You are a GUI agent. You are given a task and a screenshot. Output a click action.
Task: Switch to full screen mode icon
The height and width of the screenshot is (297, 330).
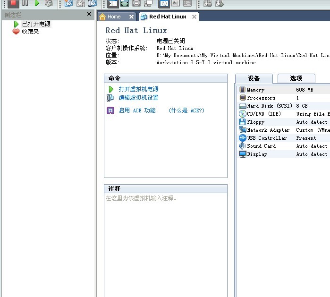click(125, 3)
